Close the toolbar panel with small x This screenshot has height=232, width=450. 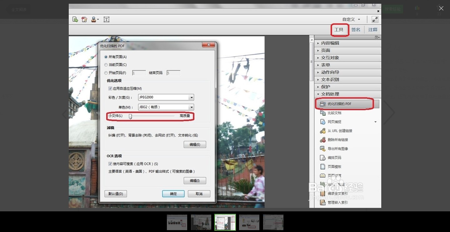378,11
